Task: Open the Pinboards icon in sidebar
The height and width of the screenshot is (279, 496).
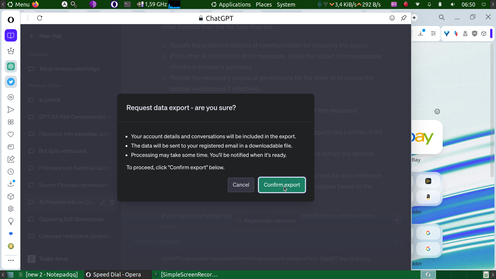Action: coord(11,159)
